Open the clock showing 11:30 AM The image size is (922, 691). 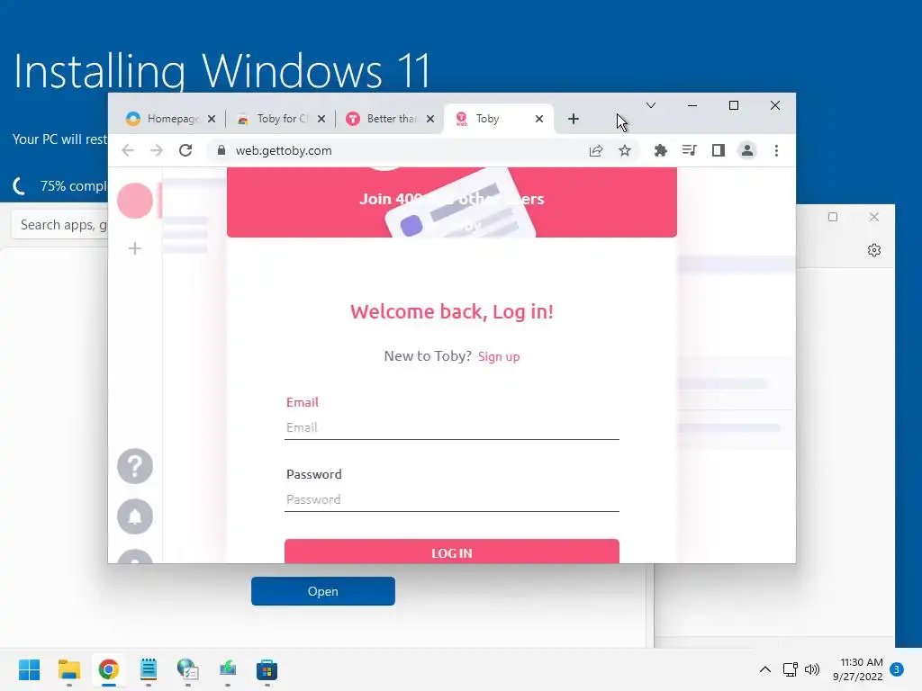click(858, 669)
